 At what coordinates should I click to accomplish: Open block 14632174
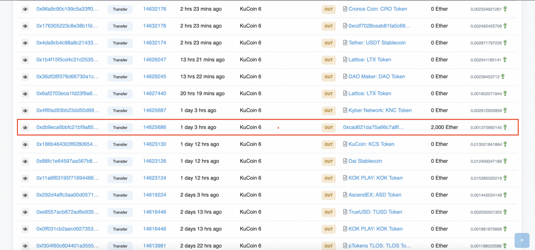[x=154, y=43]
